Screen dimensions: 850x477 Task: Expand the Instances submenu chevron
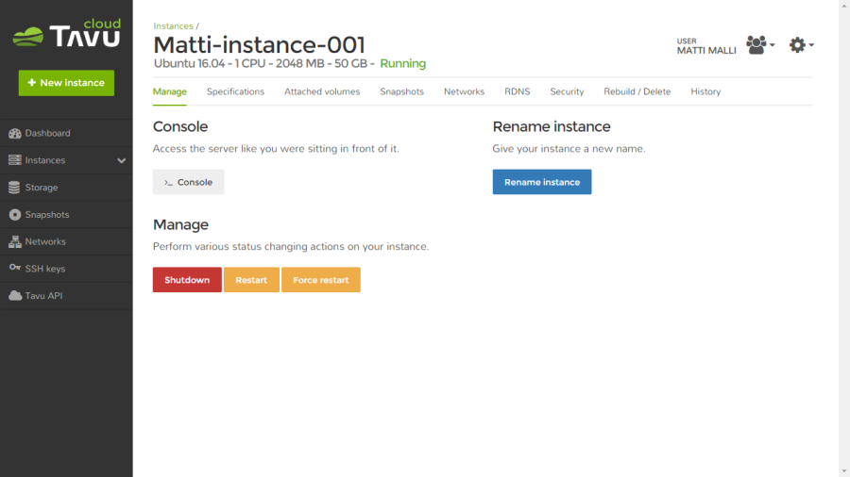pos(122,160)
